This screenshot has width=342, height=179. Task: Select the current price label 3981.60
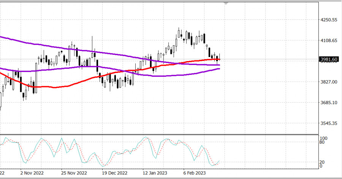329,59
